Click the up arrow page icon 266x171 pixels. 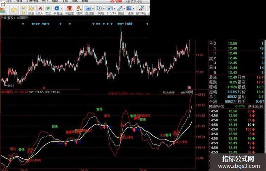[x=23, y=7]
